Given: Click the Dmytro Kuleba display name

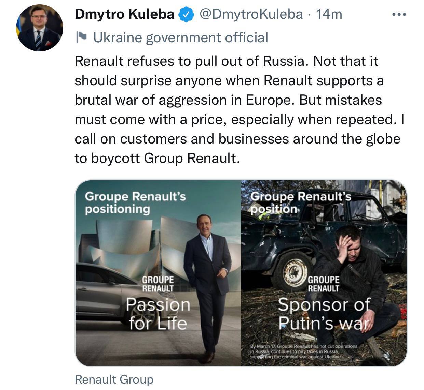Looking at the screenshot, I should click(124, 14).
